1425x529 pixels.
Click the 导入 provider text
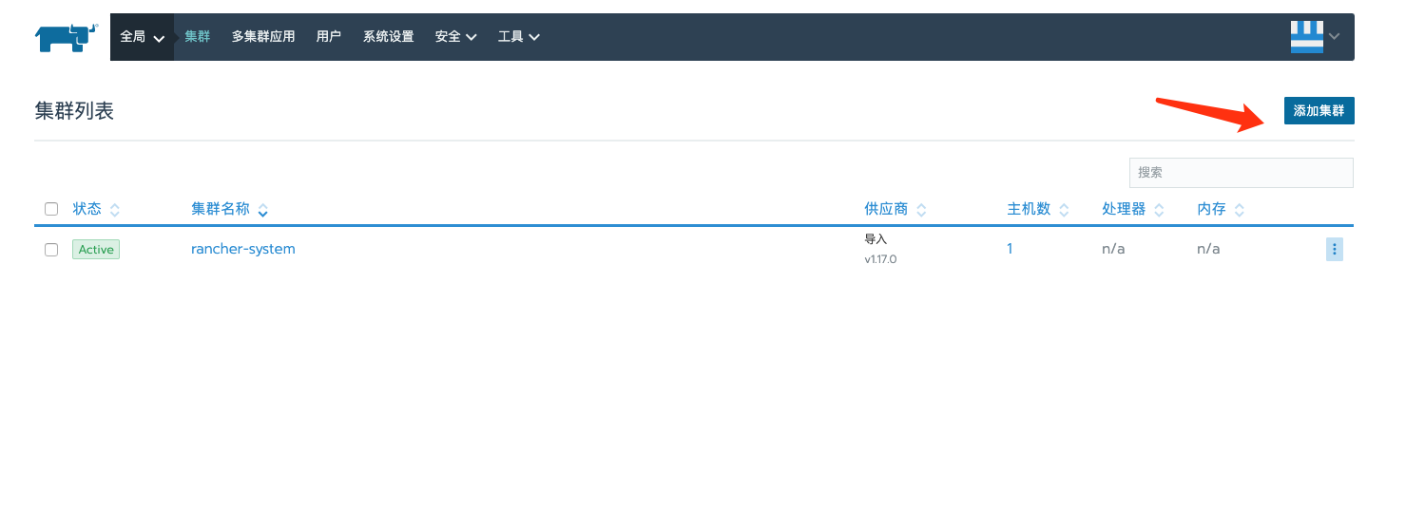click(x=876, y=239)
